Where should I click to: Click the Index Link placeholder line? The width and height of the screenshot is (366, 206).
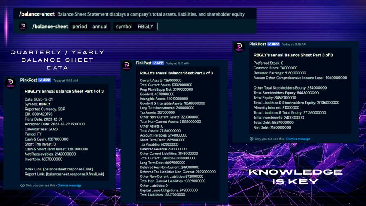tap(59, 169)
